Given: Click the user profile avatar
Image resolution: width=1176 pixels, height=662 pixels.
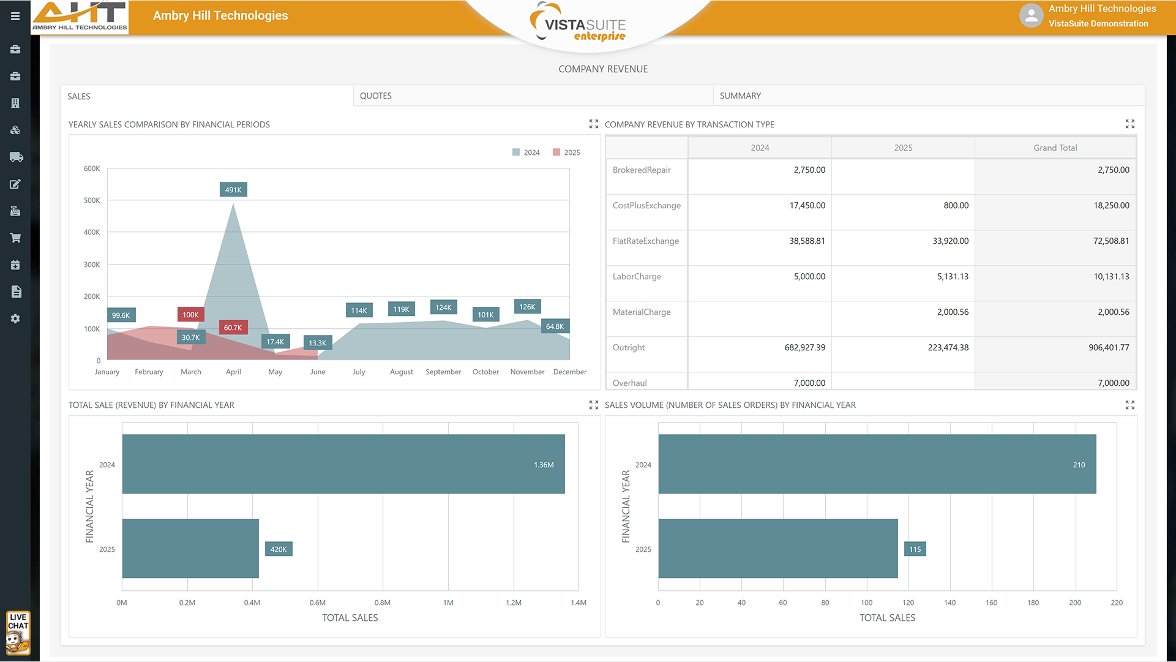Looking at the screenshot, I should point(1031,16).
